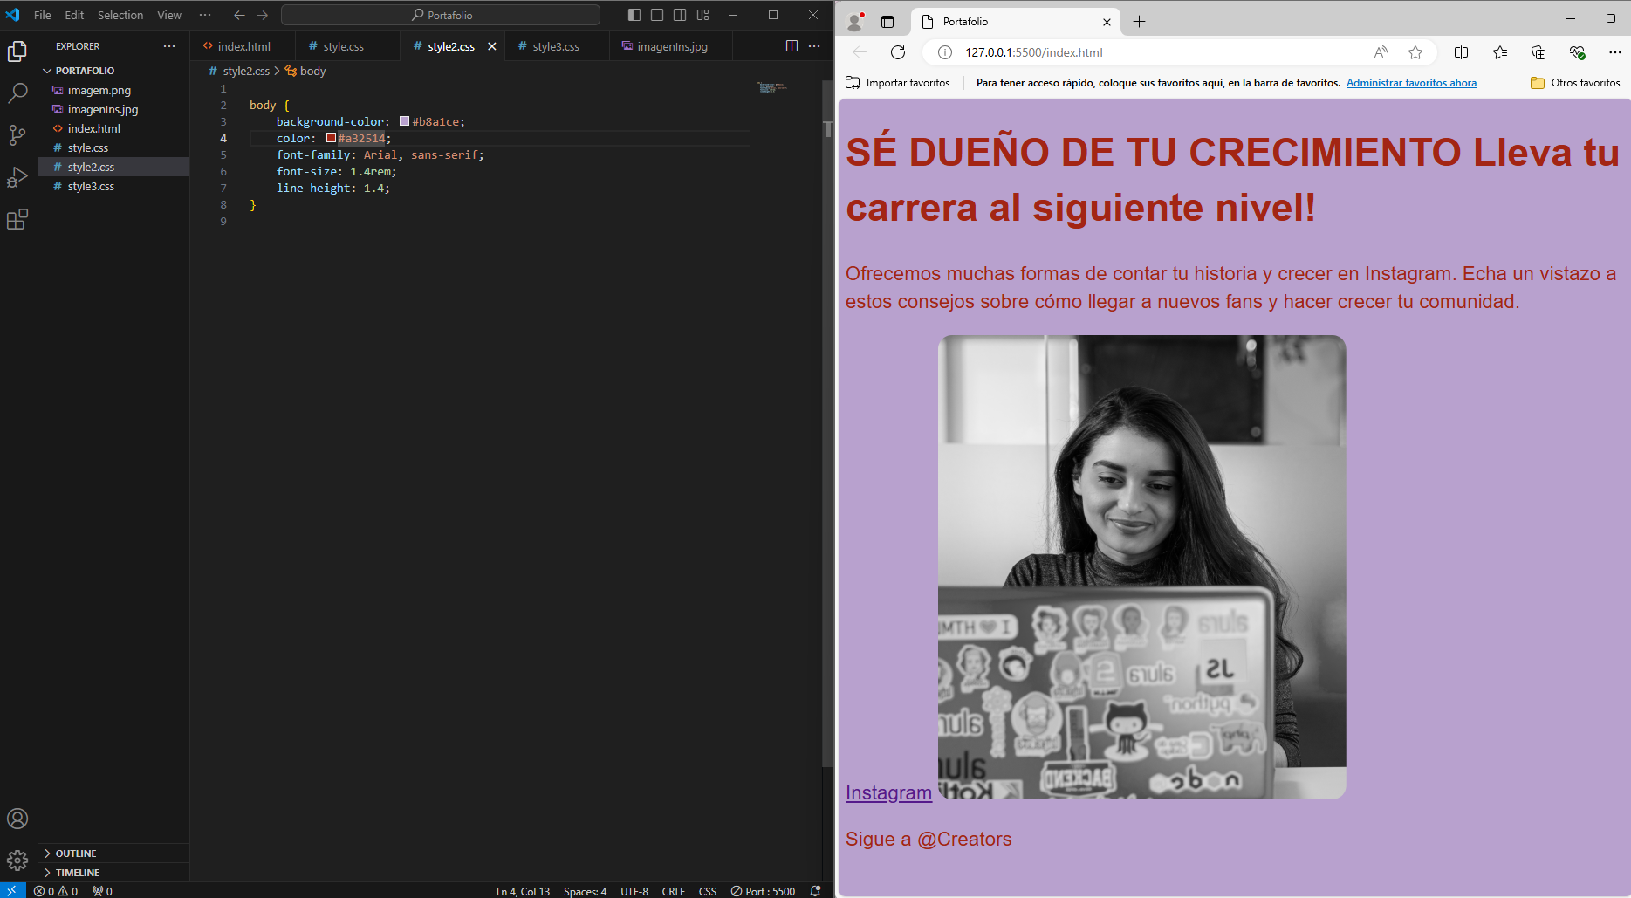This screenshot has height=898, width=1631.
Task: Open the Edge profile icon
Action: [855, 21]
